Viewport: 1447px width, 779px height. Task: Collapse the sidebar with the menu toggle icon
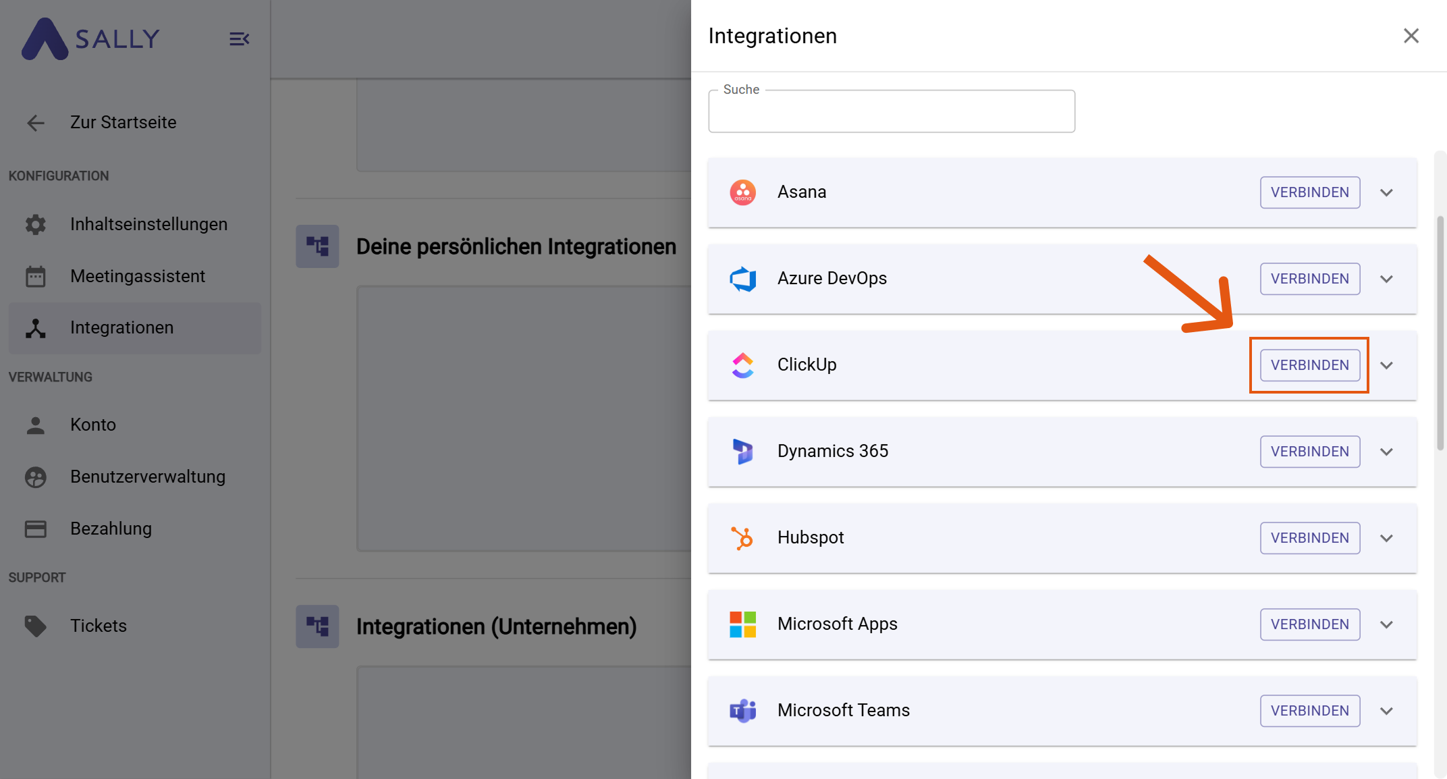[x=239, y=39]
